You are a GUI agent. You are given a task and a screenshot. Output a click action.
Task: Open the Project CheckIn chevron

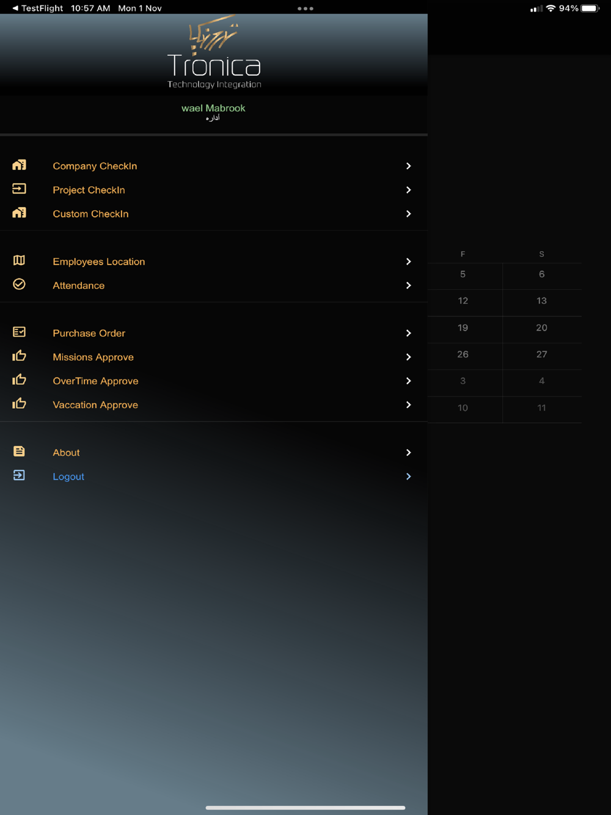[409, 190]
